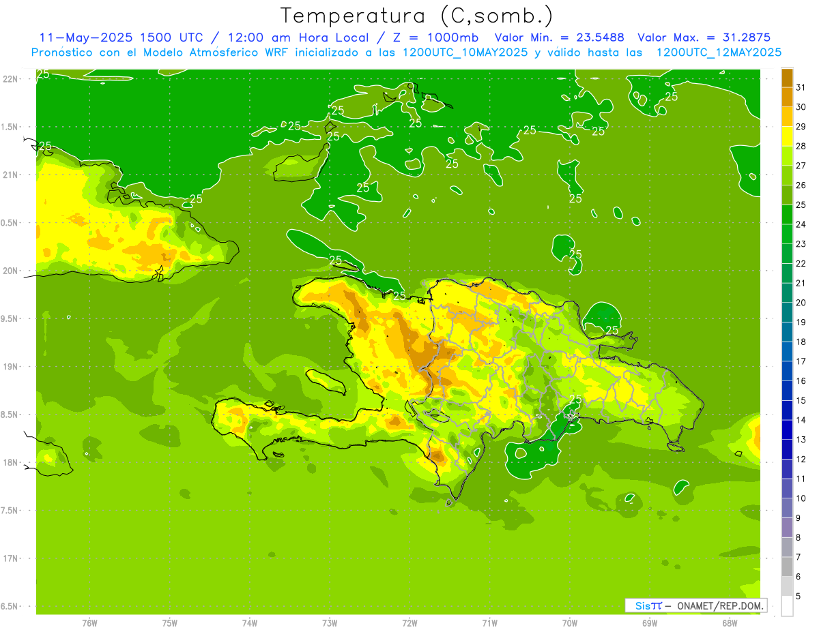819x632 pixels.
Task: Click the "18N" latitude axis label
Action: 10,463
